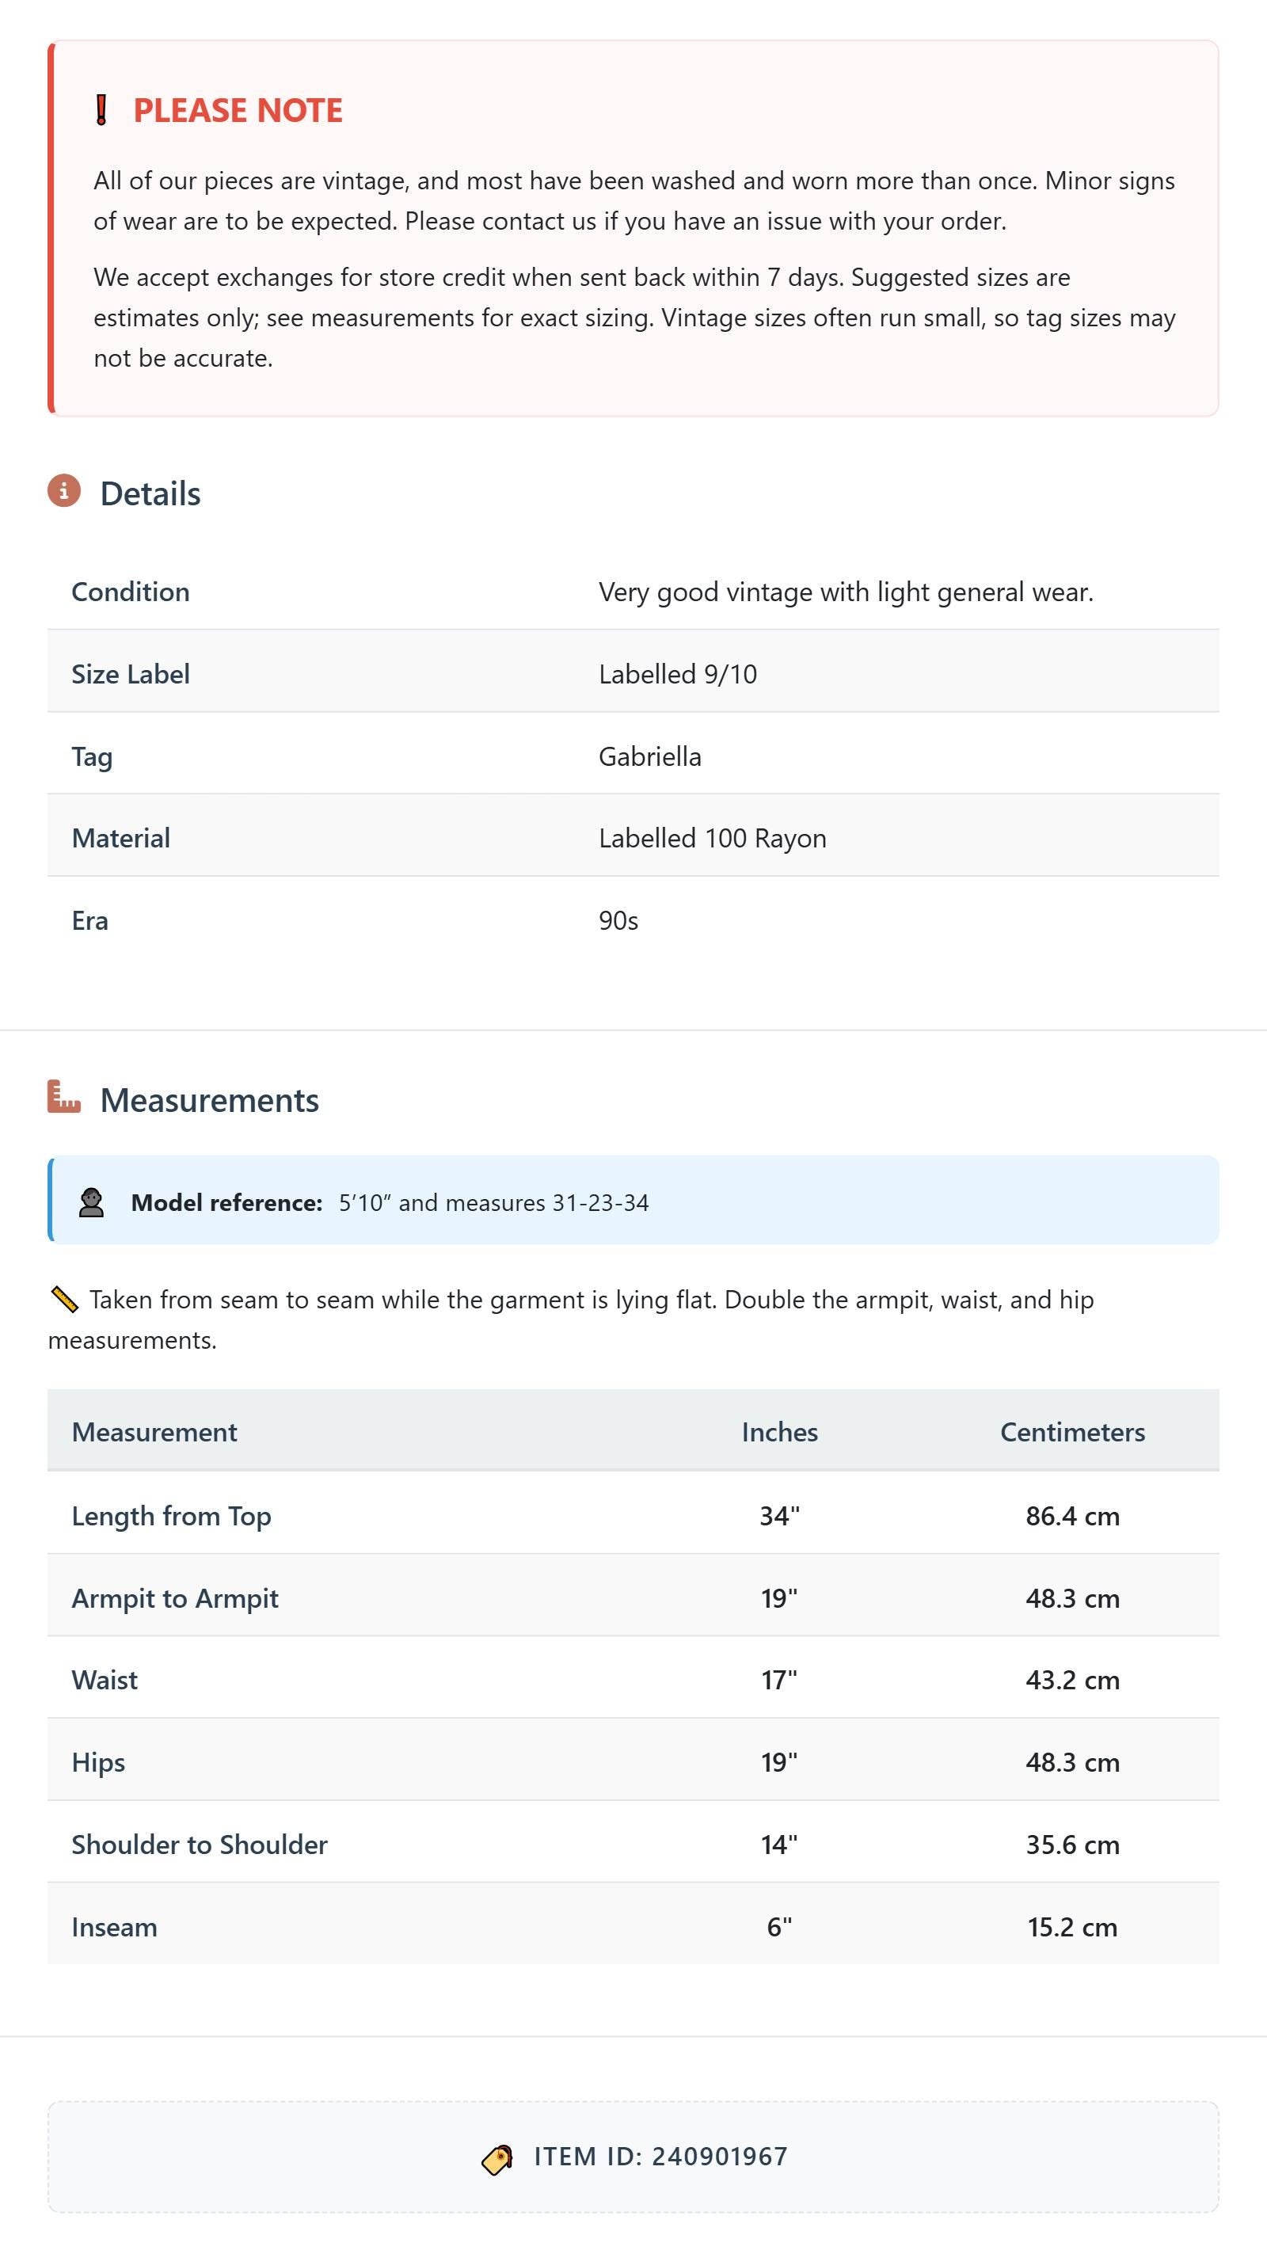Viewport: 1267px width, 2254px height.
Task: Select the 90s era value
Action: point(618,920)
